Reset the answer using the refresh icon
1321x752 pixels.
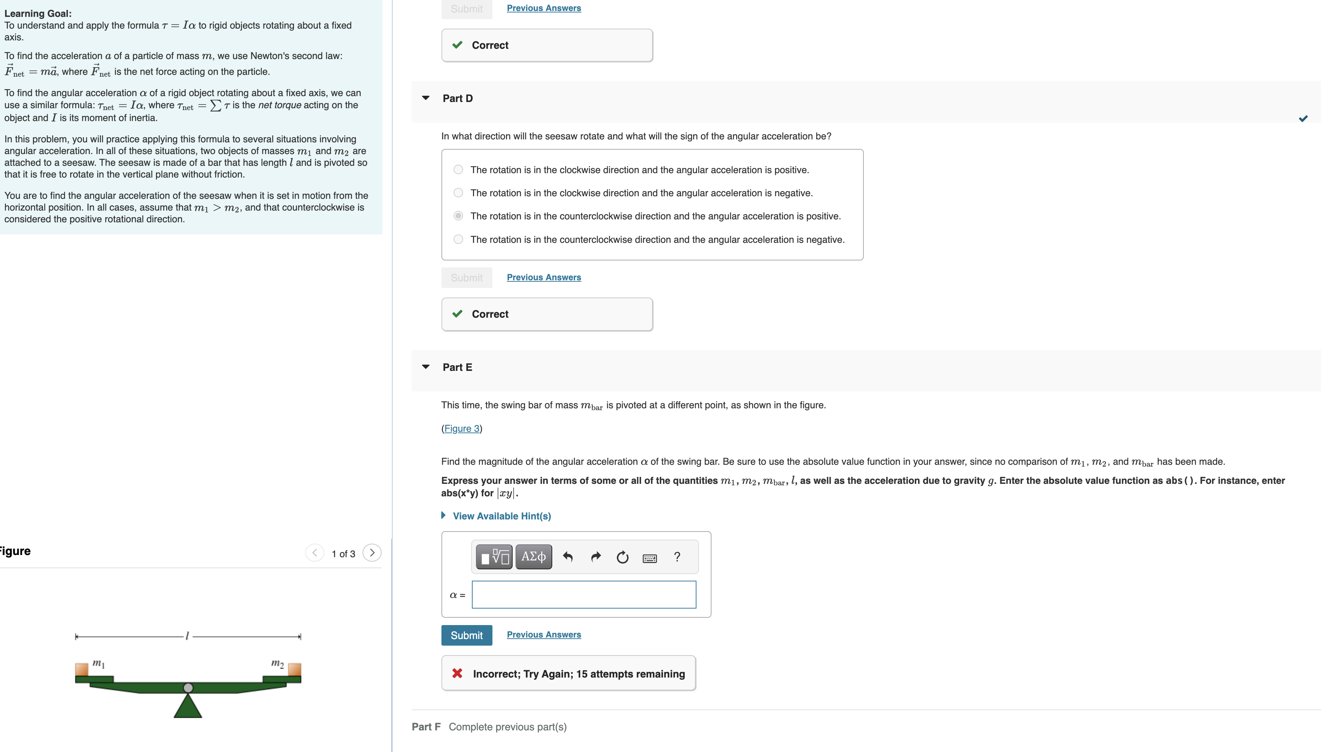click(x=622, y=557)
